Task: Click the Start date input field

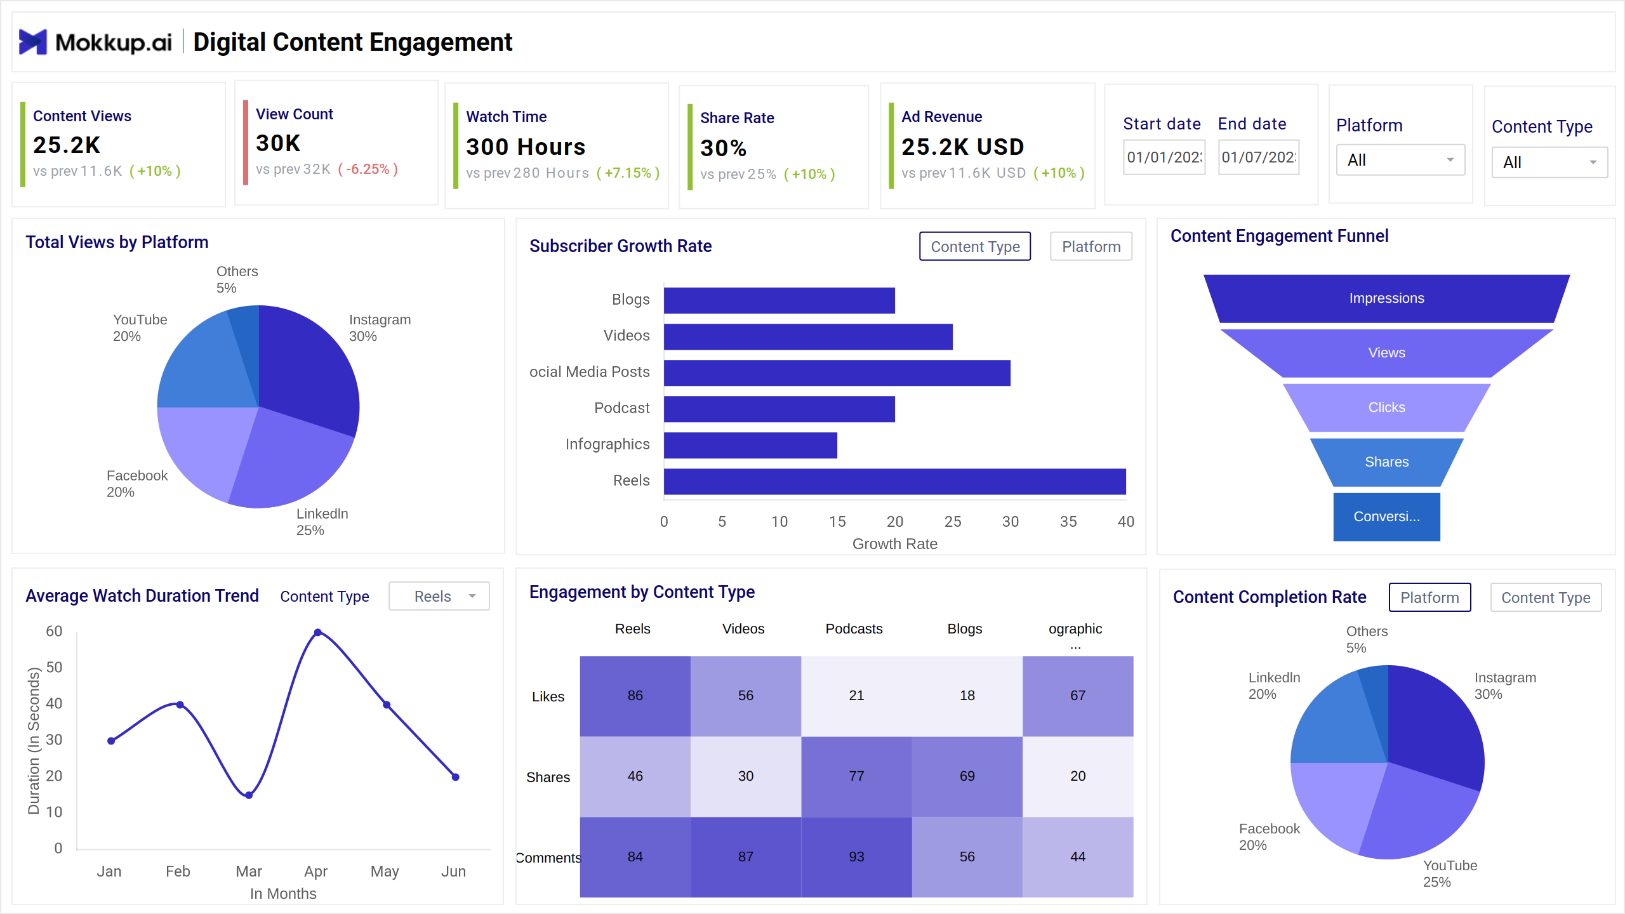Action: 1164,157
